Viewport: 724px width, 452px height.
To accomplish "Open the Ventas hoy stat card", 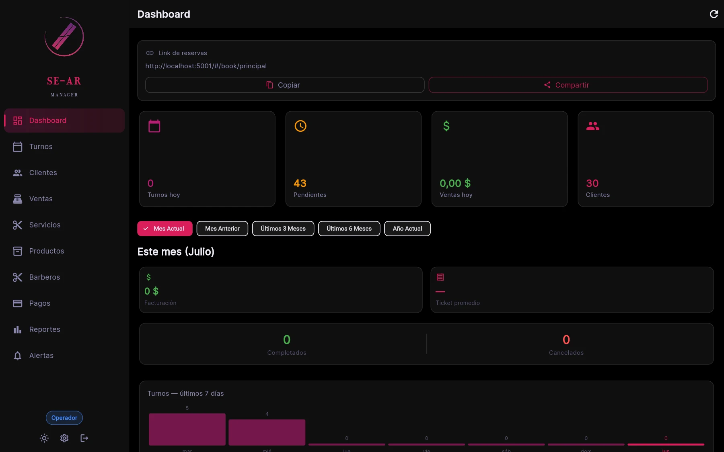I will pyautogui.click(x=500, y=159).
